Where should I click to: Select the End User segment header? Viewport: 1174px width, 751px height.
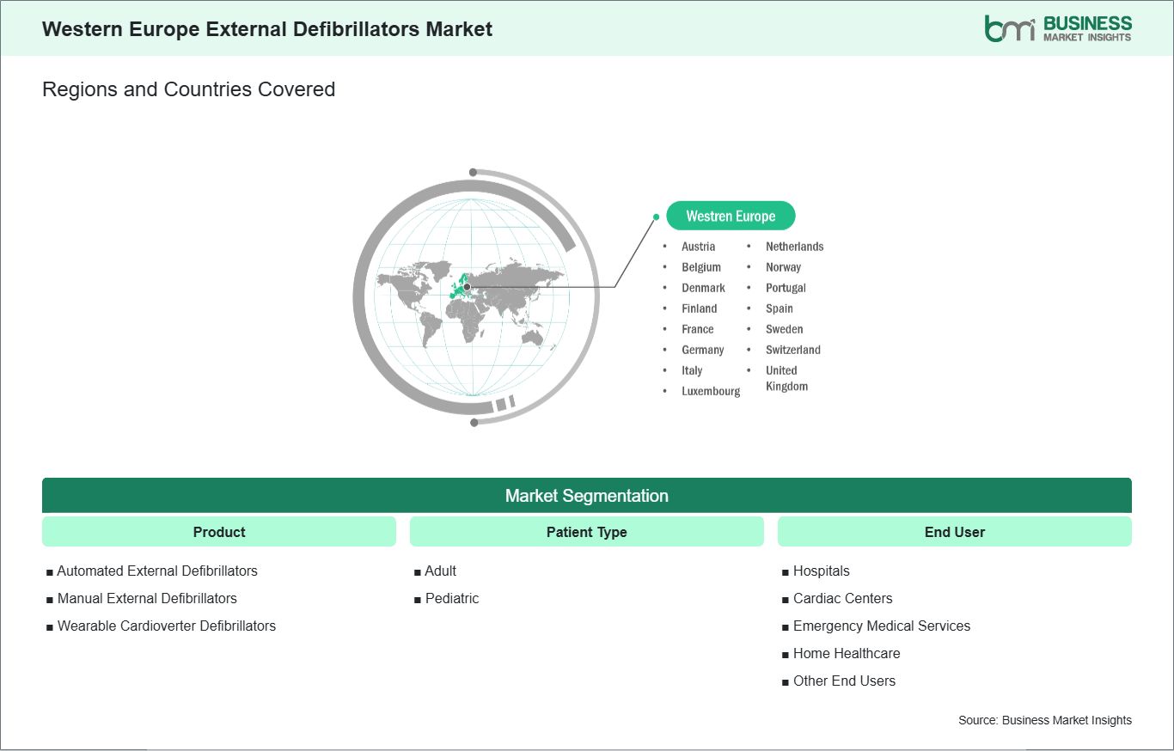tap(955, 532)
